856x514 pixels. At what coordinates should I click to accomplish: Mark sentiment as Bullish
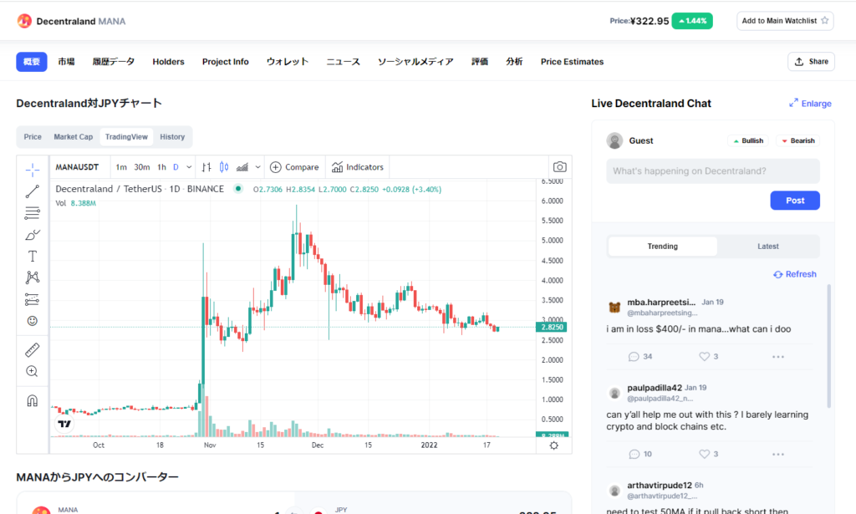[748, 140]
